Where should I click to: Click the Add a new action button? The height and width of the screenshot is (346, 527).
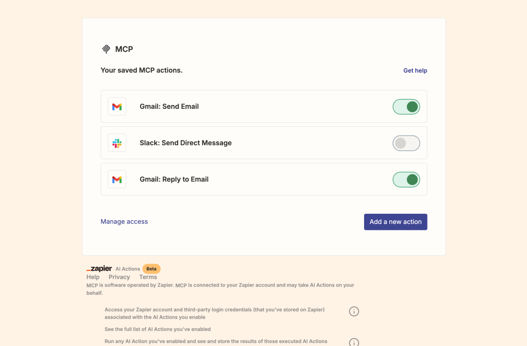395,222
